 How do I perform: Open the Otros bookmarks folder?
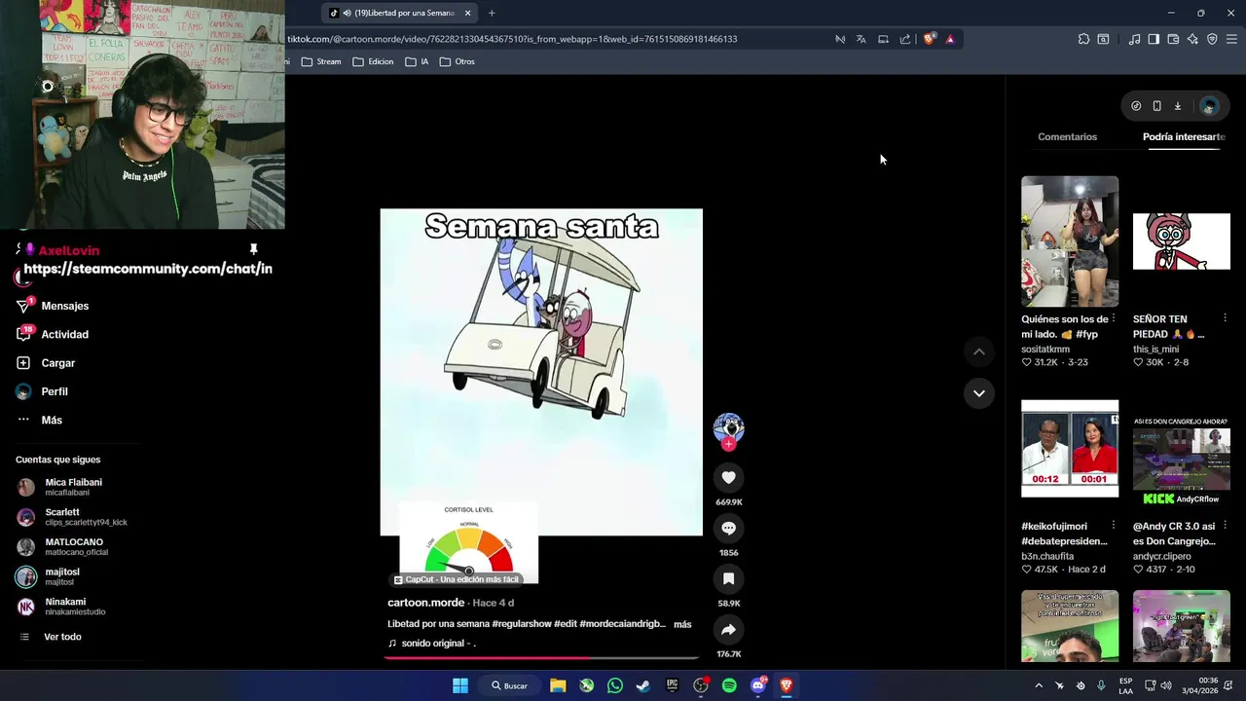coord(458,61)
